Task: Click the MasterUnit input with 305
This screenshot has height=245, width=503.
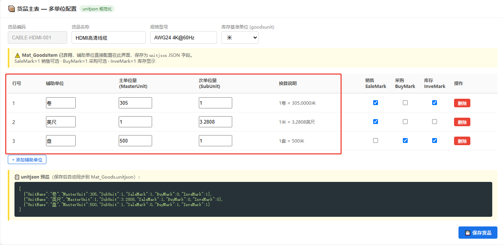Action: pos(135,103)
